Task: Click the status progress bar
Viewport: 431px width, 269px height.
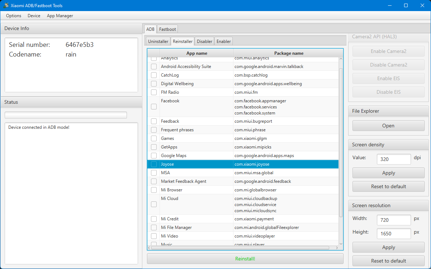Action: click(66, 115)
